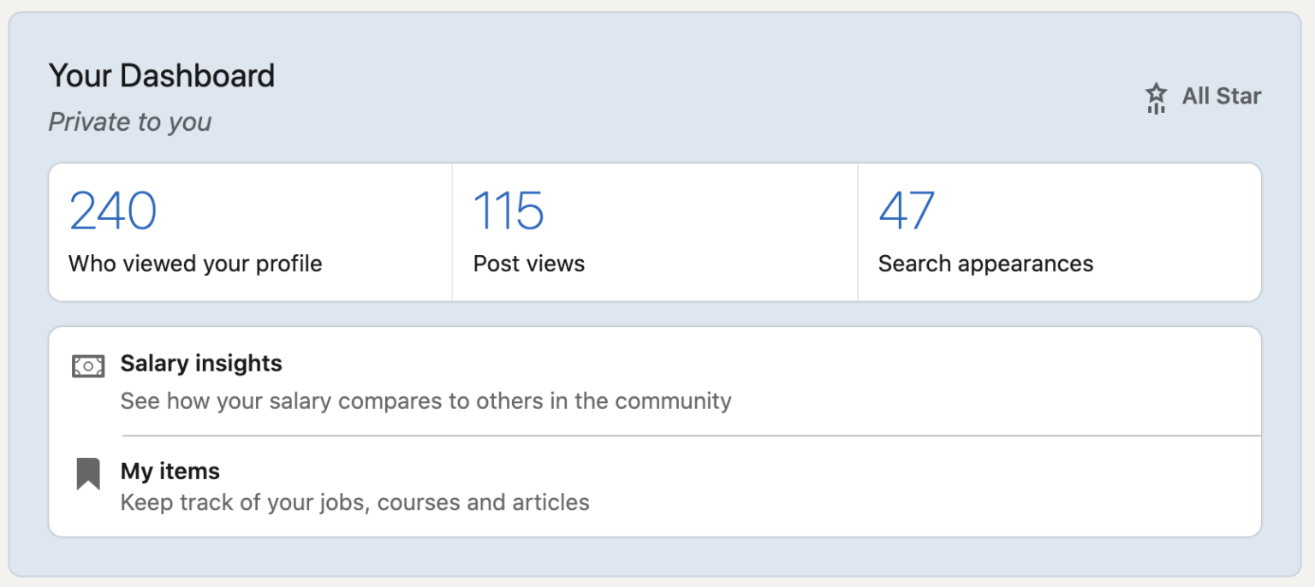Open the My items section
The image size is (1315, 587).
(170, 470)
